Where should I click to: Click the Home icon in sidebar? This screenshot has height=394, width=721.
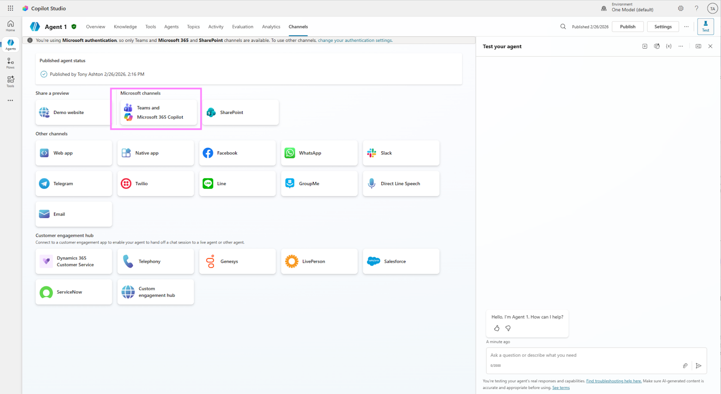(10, 25)
